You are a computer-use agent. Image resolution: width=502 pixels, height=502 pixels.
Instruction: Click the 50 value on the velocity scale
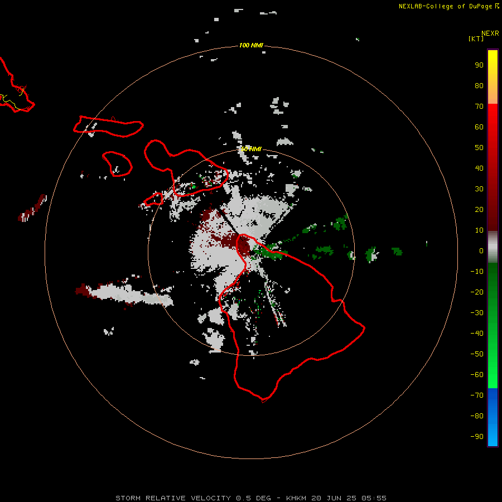coord(479,148)
